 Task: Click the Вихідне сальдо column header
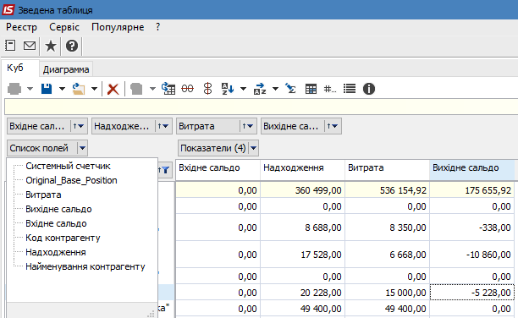tap(471, 170)
